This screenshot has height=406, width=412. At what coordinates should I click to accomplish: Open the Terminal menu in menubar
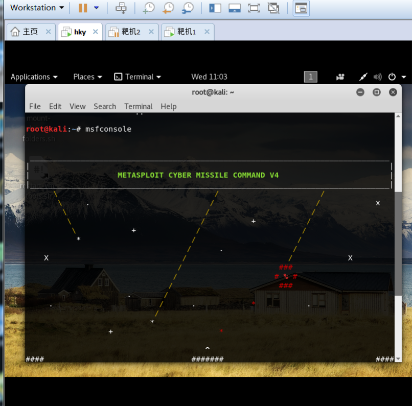(x=138, y=106)
